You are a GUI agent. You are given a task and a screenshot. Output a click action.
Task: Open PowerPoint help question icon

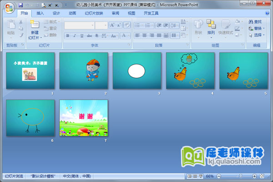pyautogui.click(x=267, y=13)
